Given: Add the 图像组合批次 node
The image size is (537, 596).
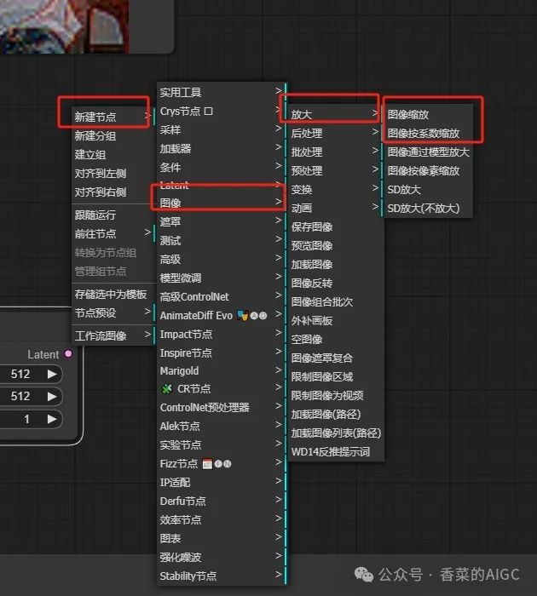Looking at the screenshot, I should [335, 301].
